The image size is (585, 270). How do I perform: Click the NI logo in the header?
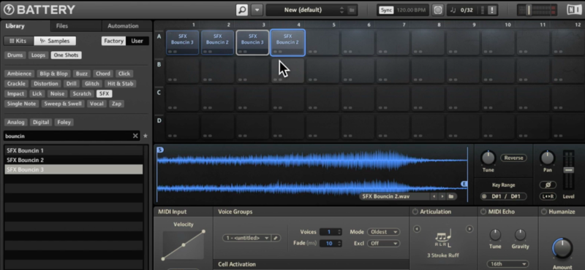(x=574, y=9)
